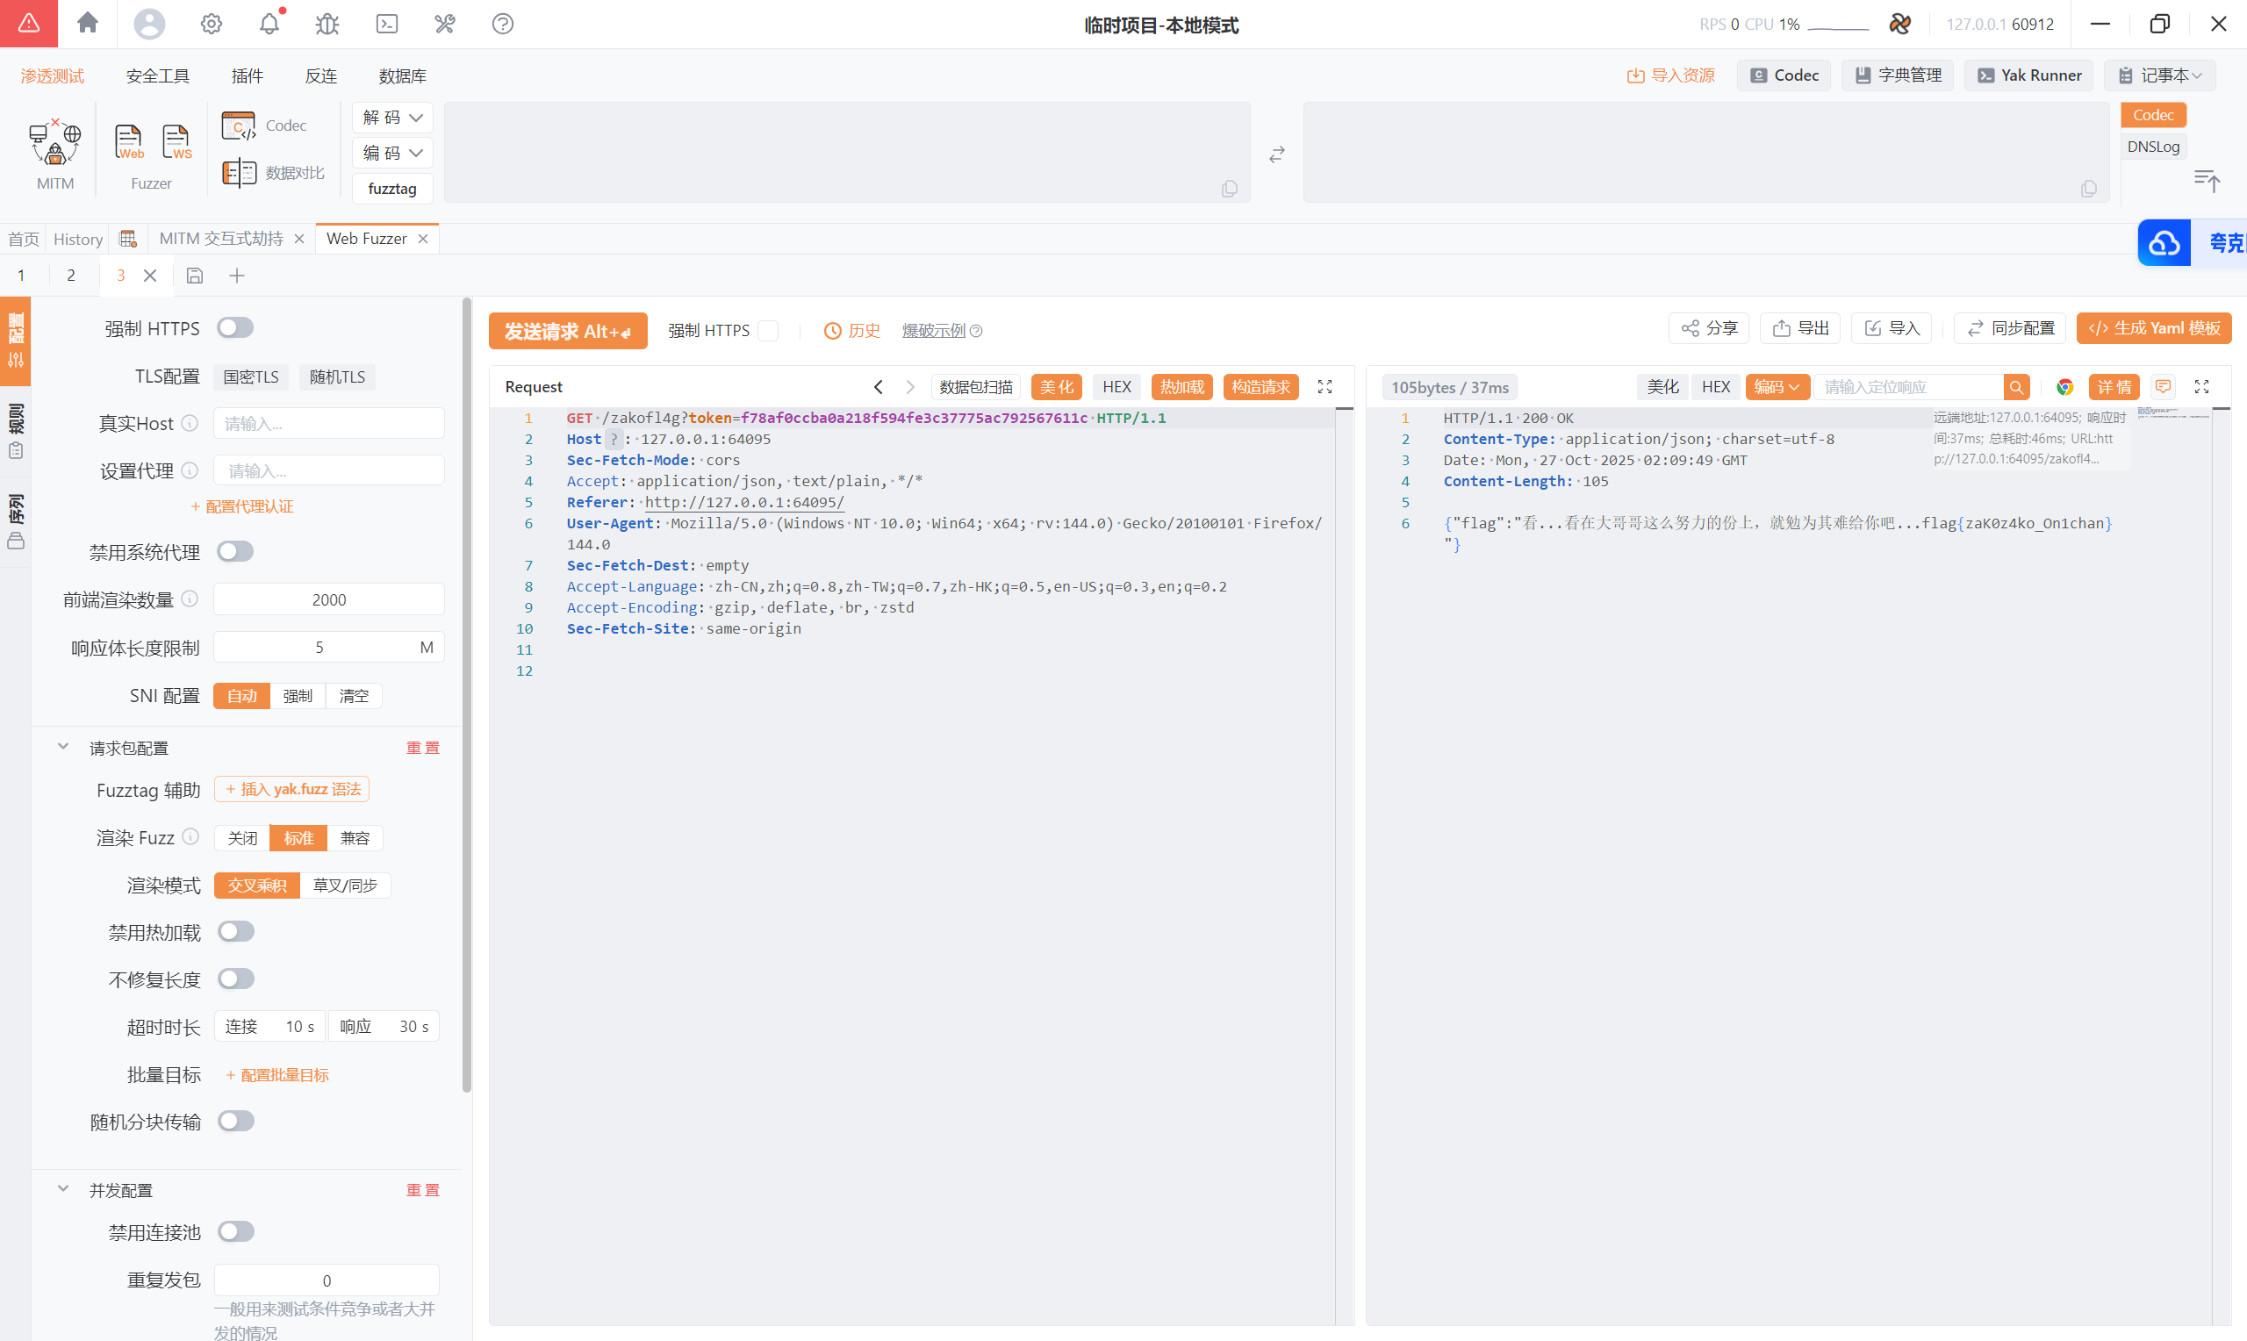
Task: Open the WebSocket Fuzzer icon
Action: pos(176,142)
